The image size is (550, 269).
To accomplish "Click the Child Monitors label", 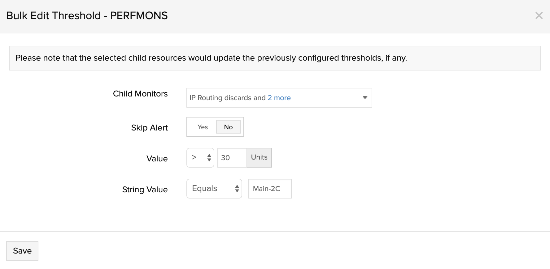I will tap(140, 94).
